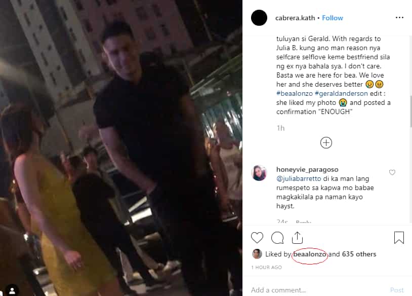The image size is (412, 296).
Task: Open cabrera.kath profile picture
Action: (x=259, y=18)
